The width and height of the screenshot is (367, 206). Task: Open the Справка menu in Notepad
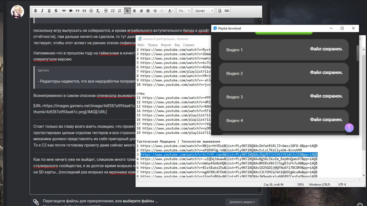coord(189,45)
